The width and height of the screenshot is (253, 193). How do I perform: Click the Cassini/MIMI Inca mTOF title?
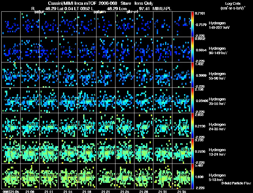click(x=72, y=3)
